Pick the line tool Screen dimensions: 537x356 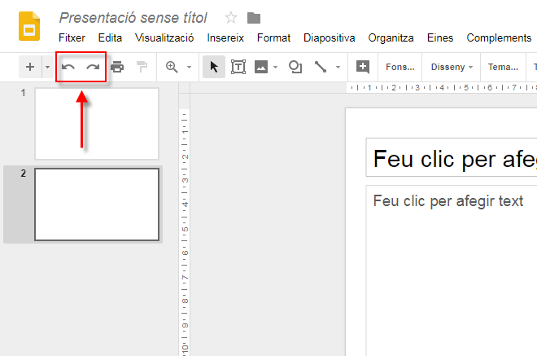[x=321, y=67]
